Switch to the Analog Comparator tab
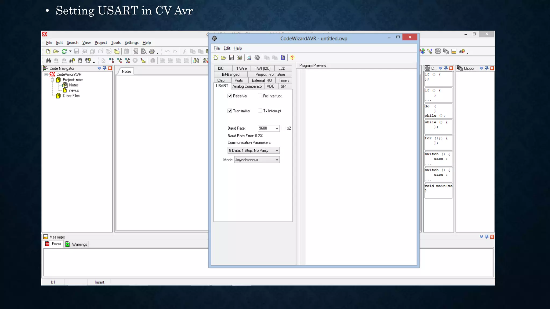This screenshot has height=309, width=550. click(x=248, y=86)
